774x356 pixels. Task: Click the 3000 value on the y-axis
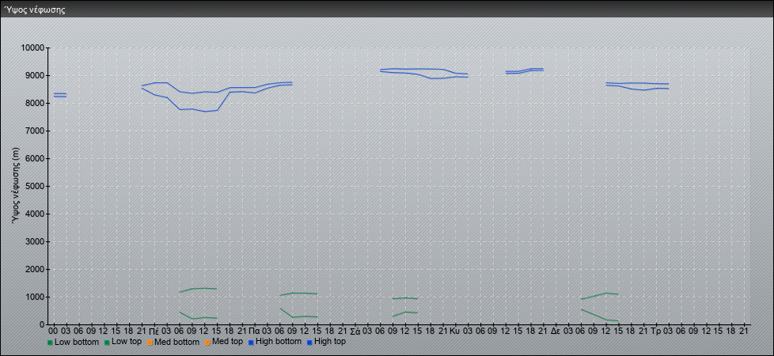pyautogui.click(x=35, y=241)
